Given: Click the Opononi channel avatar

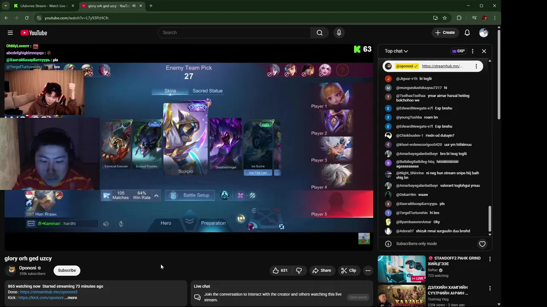Looking at the screenshot, I should click(x=12, y=270).
